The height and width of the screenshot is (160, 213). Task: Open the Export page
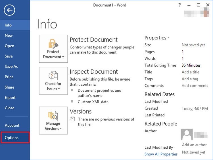pos(15,97)
